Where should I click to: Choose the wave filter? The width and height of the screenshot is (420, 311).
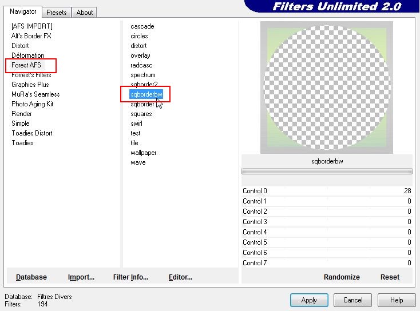(x=138, y=162)
